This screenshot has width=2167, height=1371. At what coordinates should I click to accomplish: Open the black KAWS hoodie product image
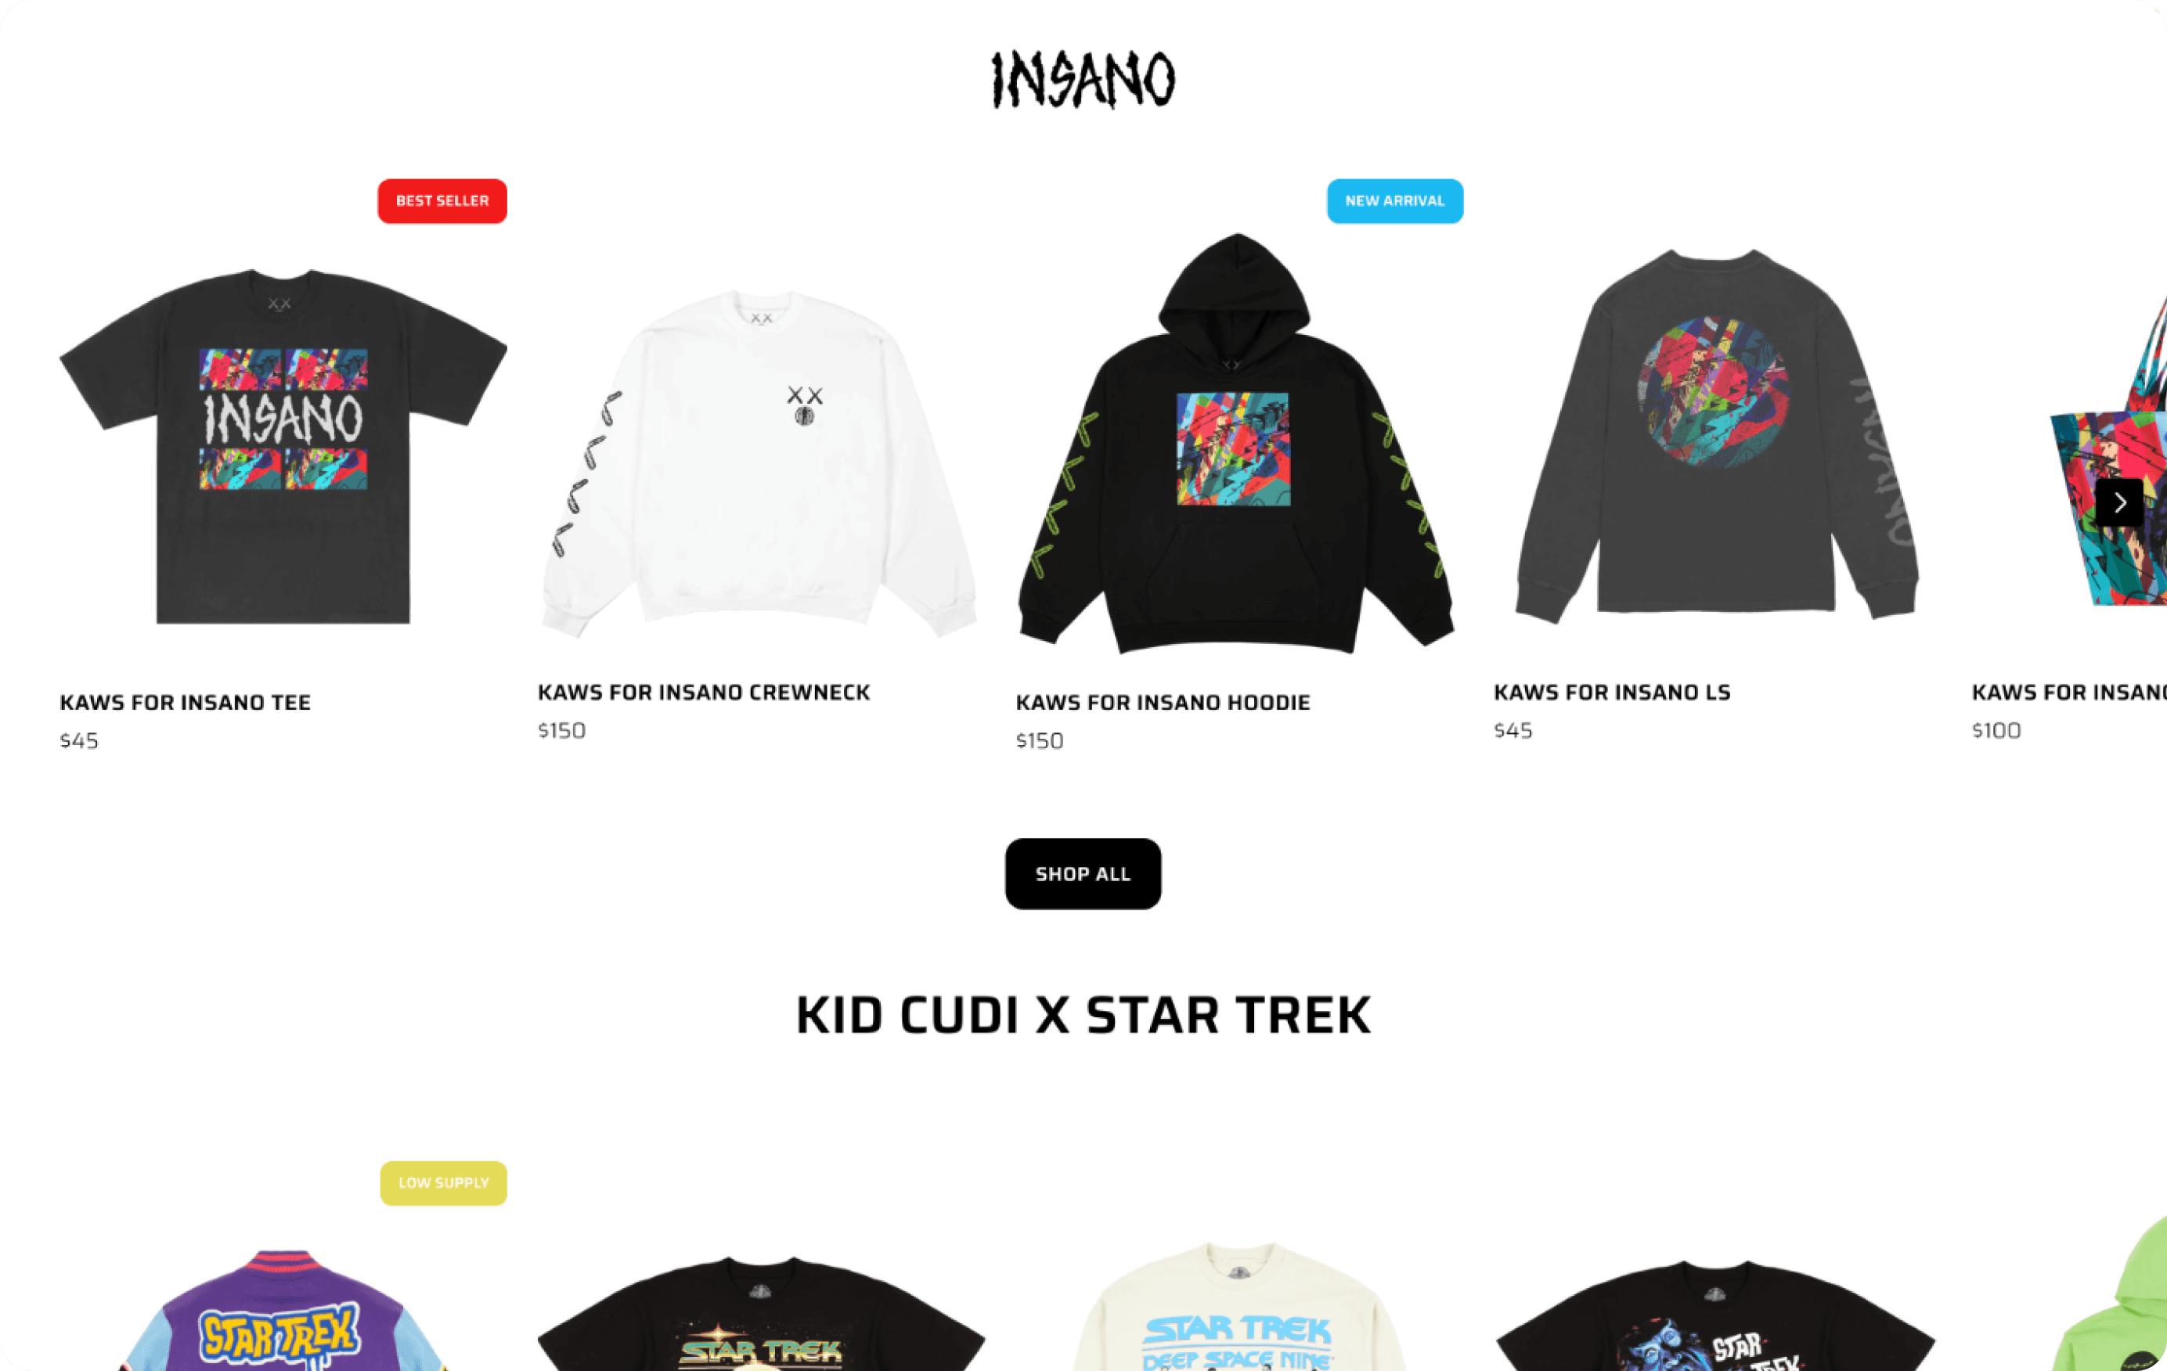tap(1236, 443)
